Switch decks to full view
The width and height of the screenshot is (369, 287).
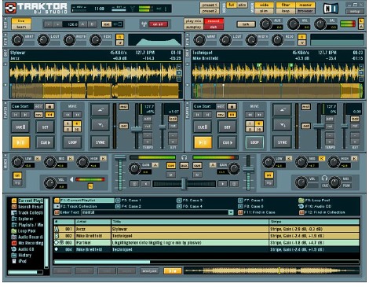[x=231, y=5]
